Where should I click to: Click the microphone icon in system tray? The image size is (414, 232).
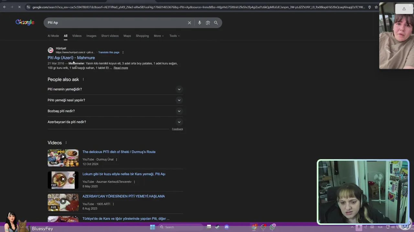(359, 227)
